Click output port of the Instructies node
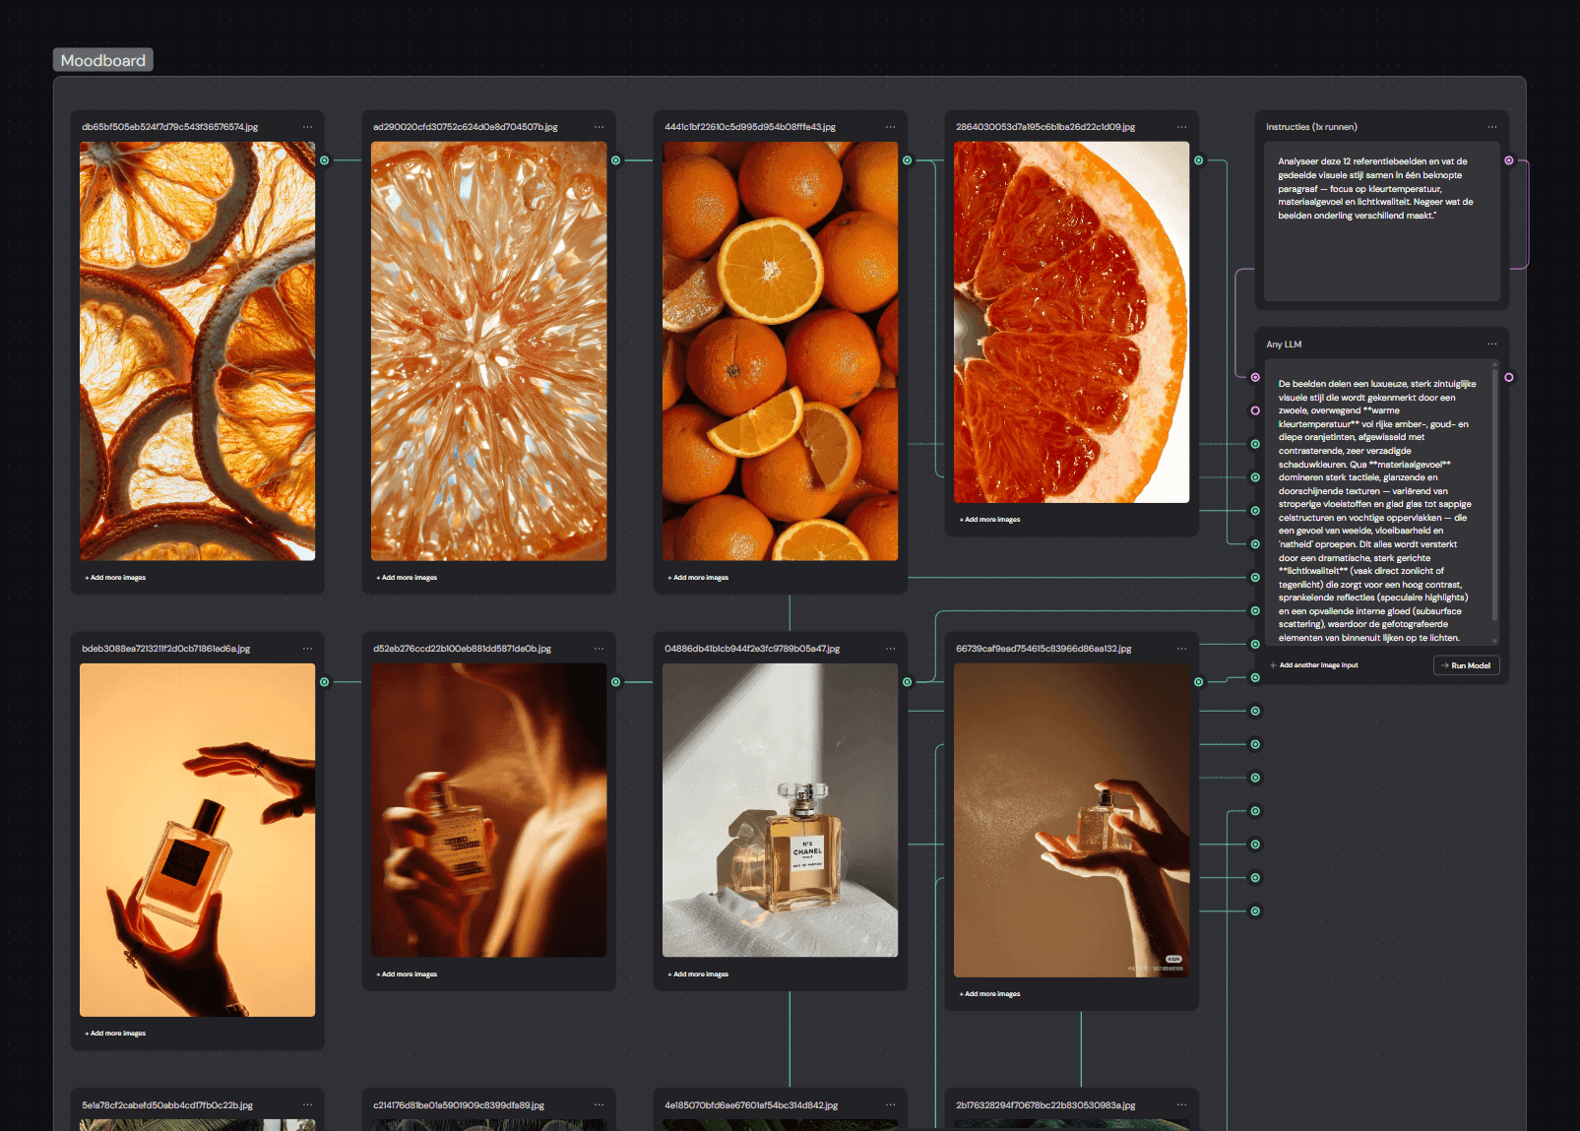This screenshot has height=1131, width=1580. click(x=1509, y=160)
